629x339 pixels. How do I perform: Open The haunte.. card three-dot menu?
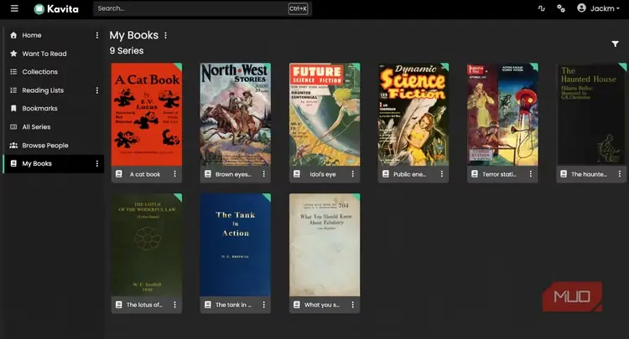click(620, 174)
